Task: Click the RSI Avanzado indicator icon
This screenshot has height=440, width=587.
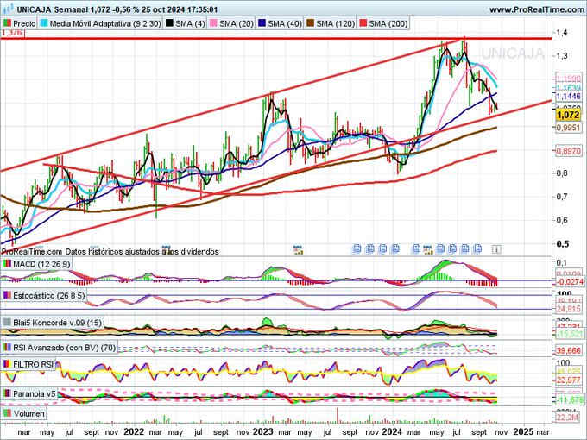Action: pos(7,348)
